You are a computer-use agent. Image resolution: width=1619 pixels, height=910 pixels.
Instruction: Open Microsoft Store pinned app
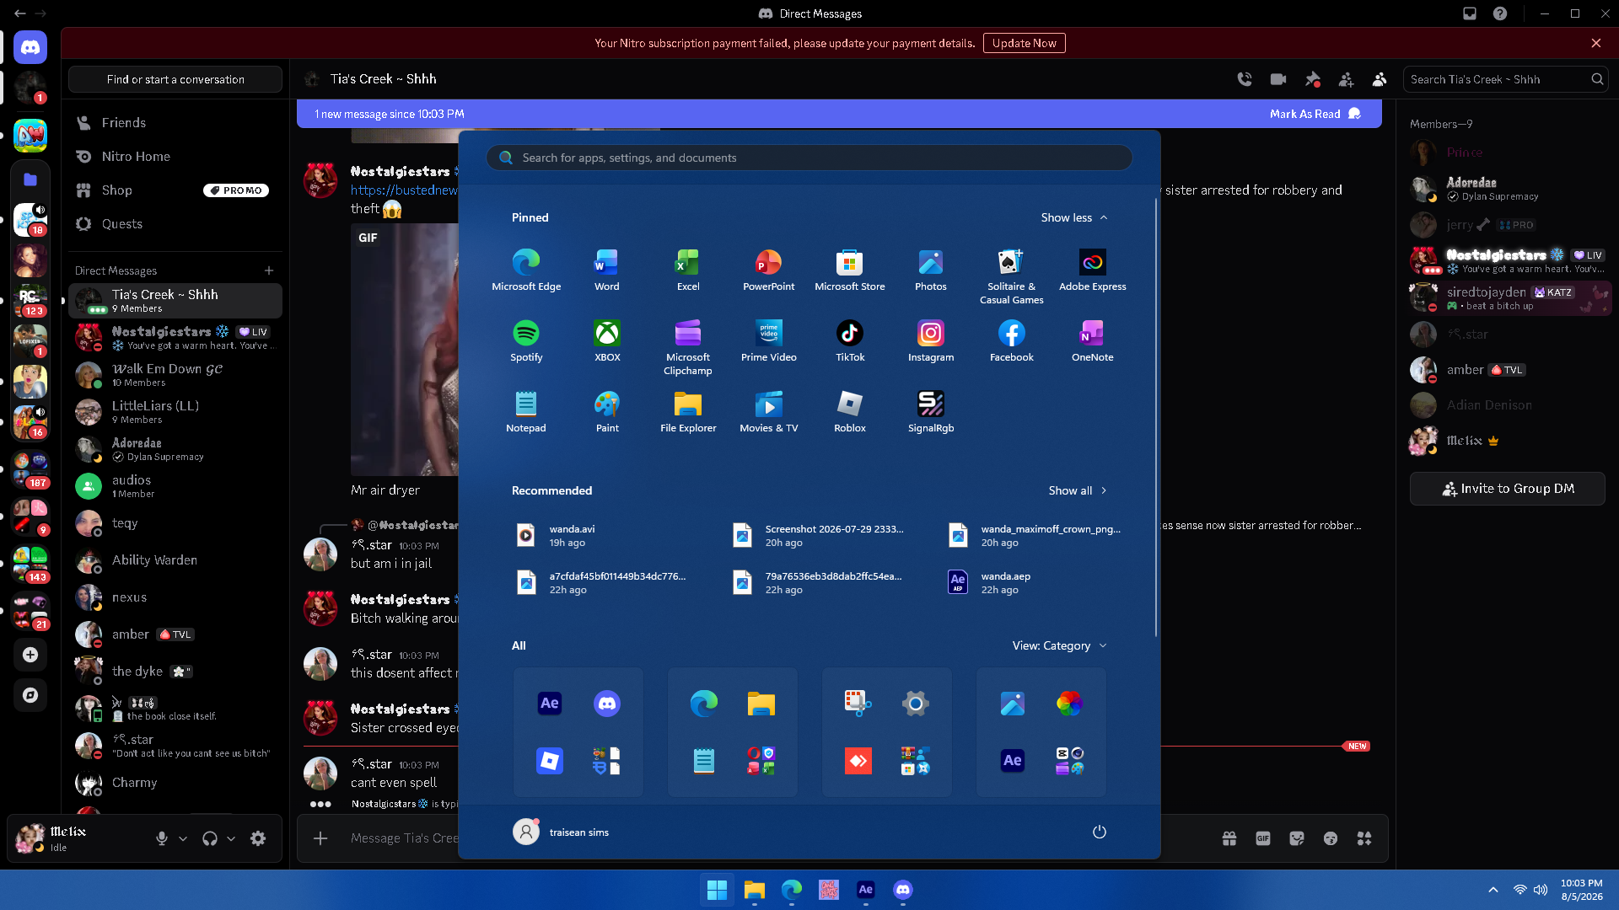tap(849, 270)
